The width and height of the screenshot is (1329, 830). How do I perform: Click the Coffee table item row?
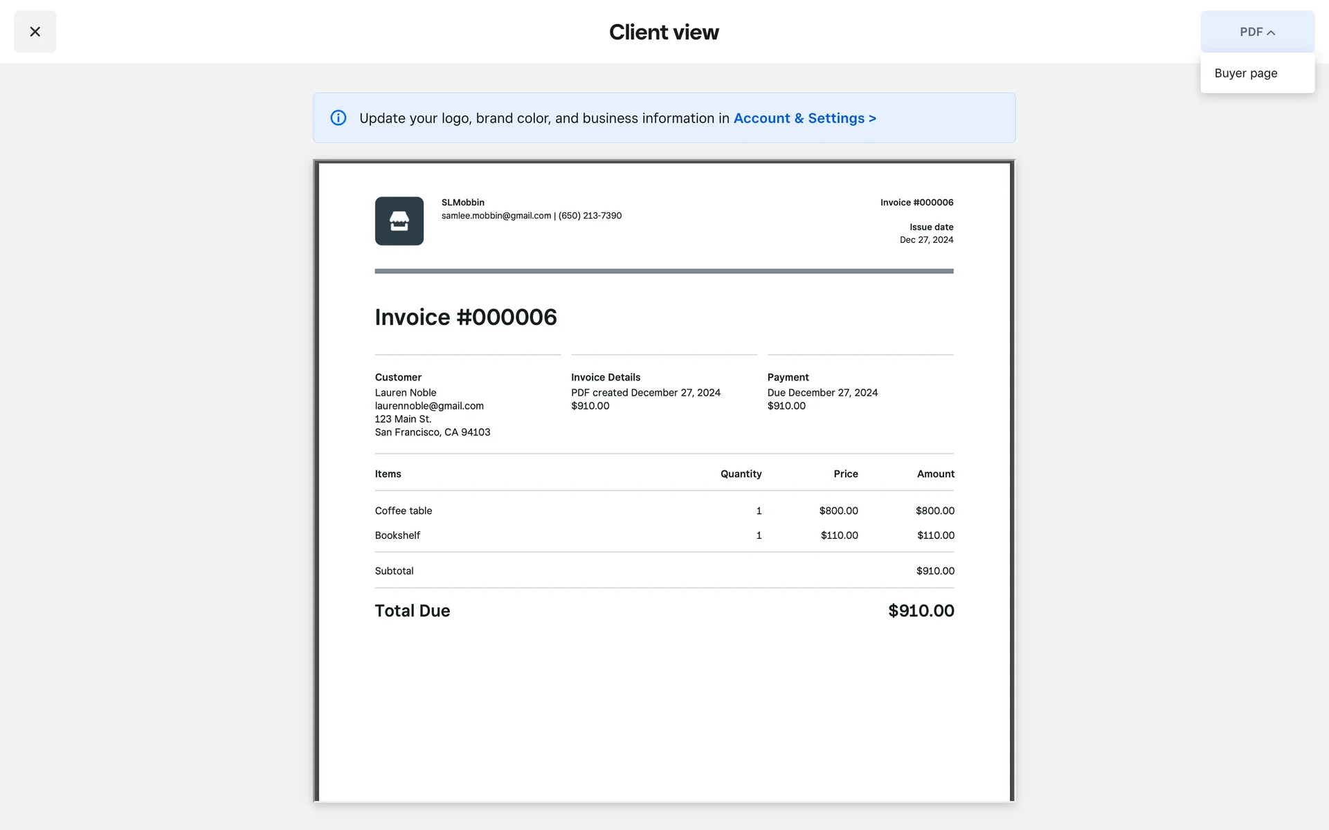(x=404, y=511)
